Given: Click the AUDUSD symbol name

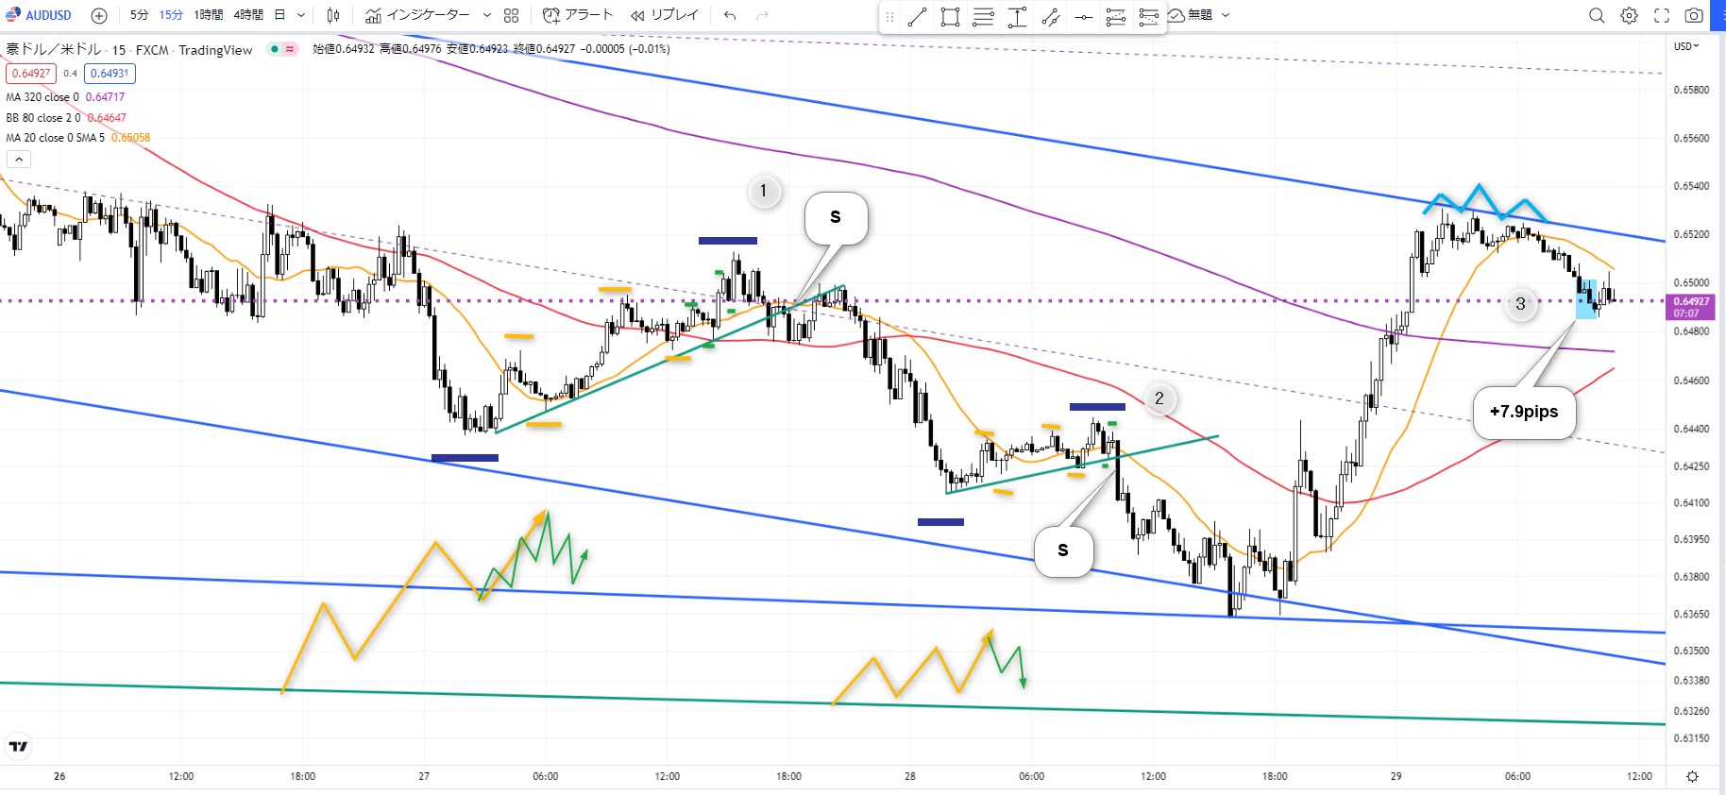Looking at the screenshot, I should coord(48,15).
